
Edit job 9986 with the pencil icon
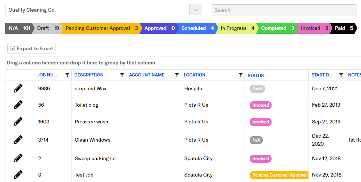coord(18,88)
